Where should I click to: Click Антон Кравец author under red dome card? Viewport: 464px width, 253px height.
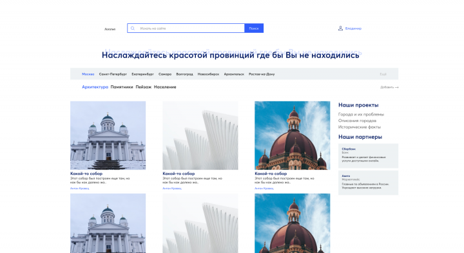click(264, 188)
